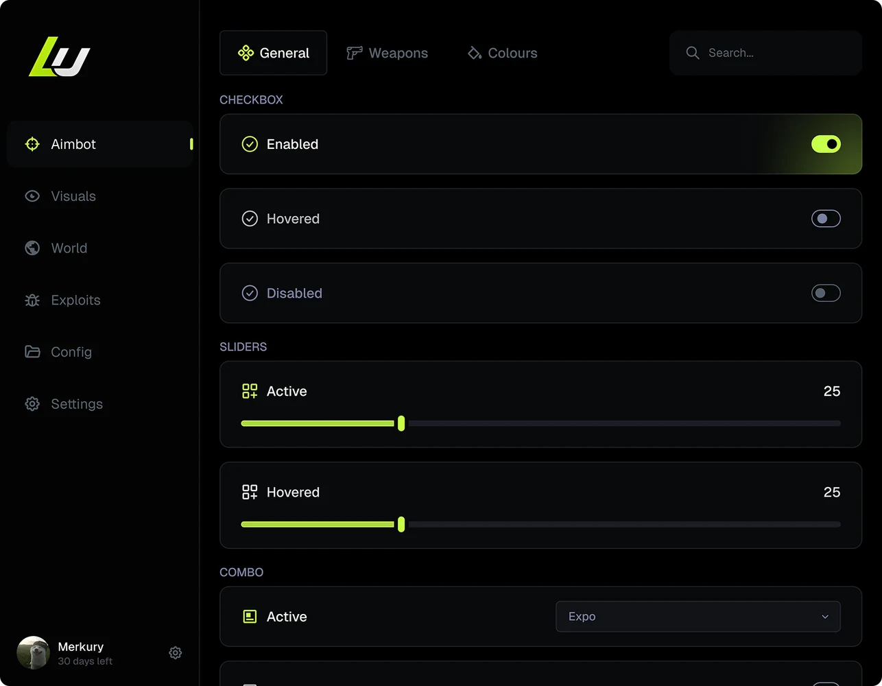Click the Weapons tab gun icon
Screen dimensions: 882x686
click(x=354, y=53)
